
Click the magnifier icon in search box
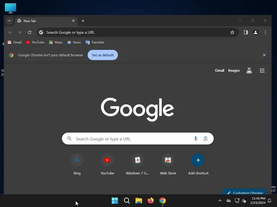(70, 139)
